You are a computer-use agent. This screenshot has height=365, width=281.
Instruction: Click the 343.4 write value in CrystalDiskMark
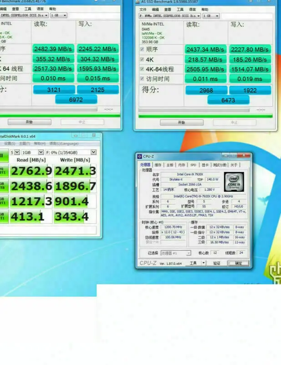[75, 217]
